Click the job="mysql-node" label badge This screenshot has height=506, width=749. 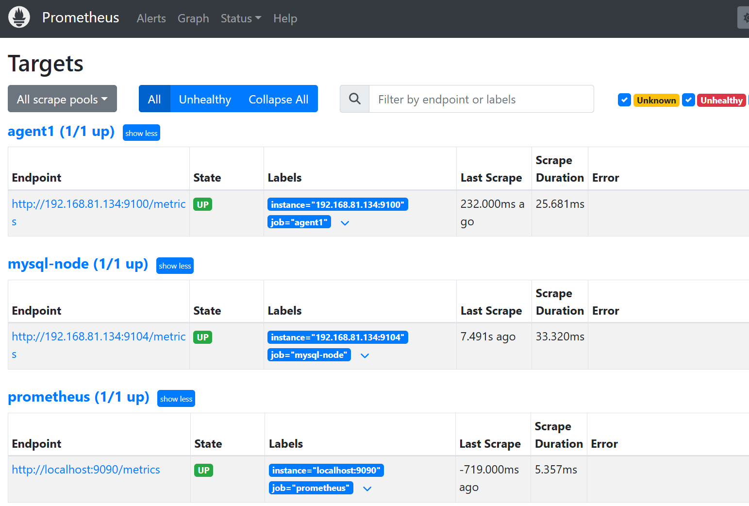pyautogui.click(x=309, y=355)
